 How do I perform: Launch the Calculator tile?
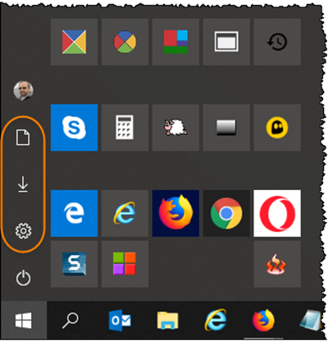coord(125,127)
